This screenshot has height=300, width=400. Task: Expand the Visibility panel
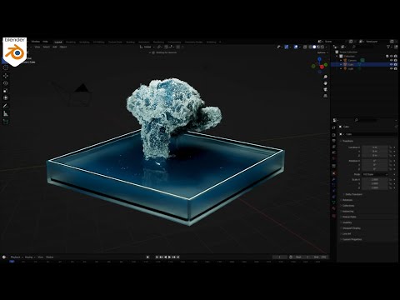tap(347, 222)
